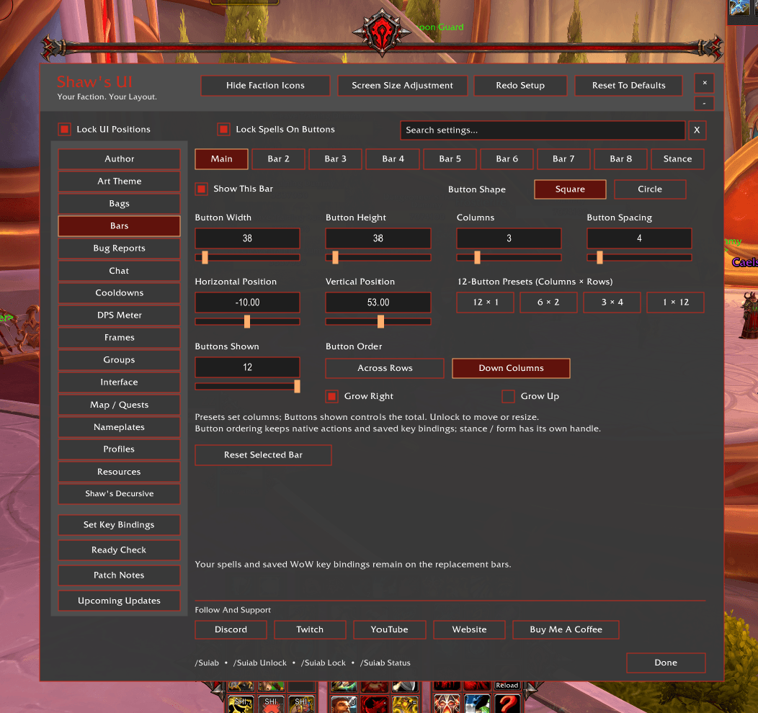Toggle Lock Spells On Buttons checkbox
This screenshot has width=758, height=713.
click(x=223, y=129)
